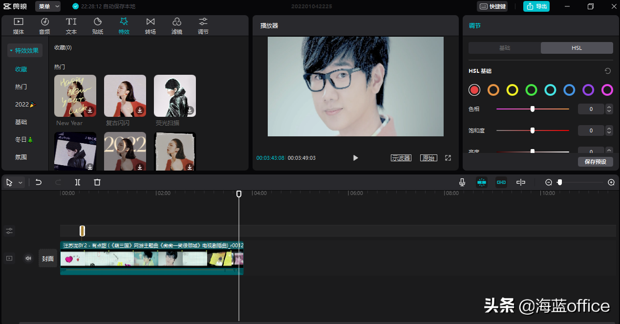620x324 pixels.
Task: Mute the main video track
Action: (x=28, y=258)
